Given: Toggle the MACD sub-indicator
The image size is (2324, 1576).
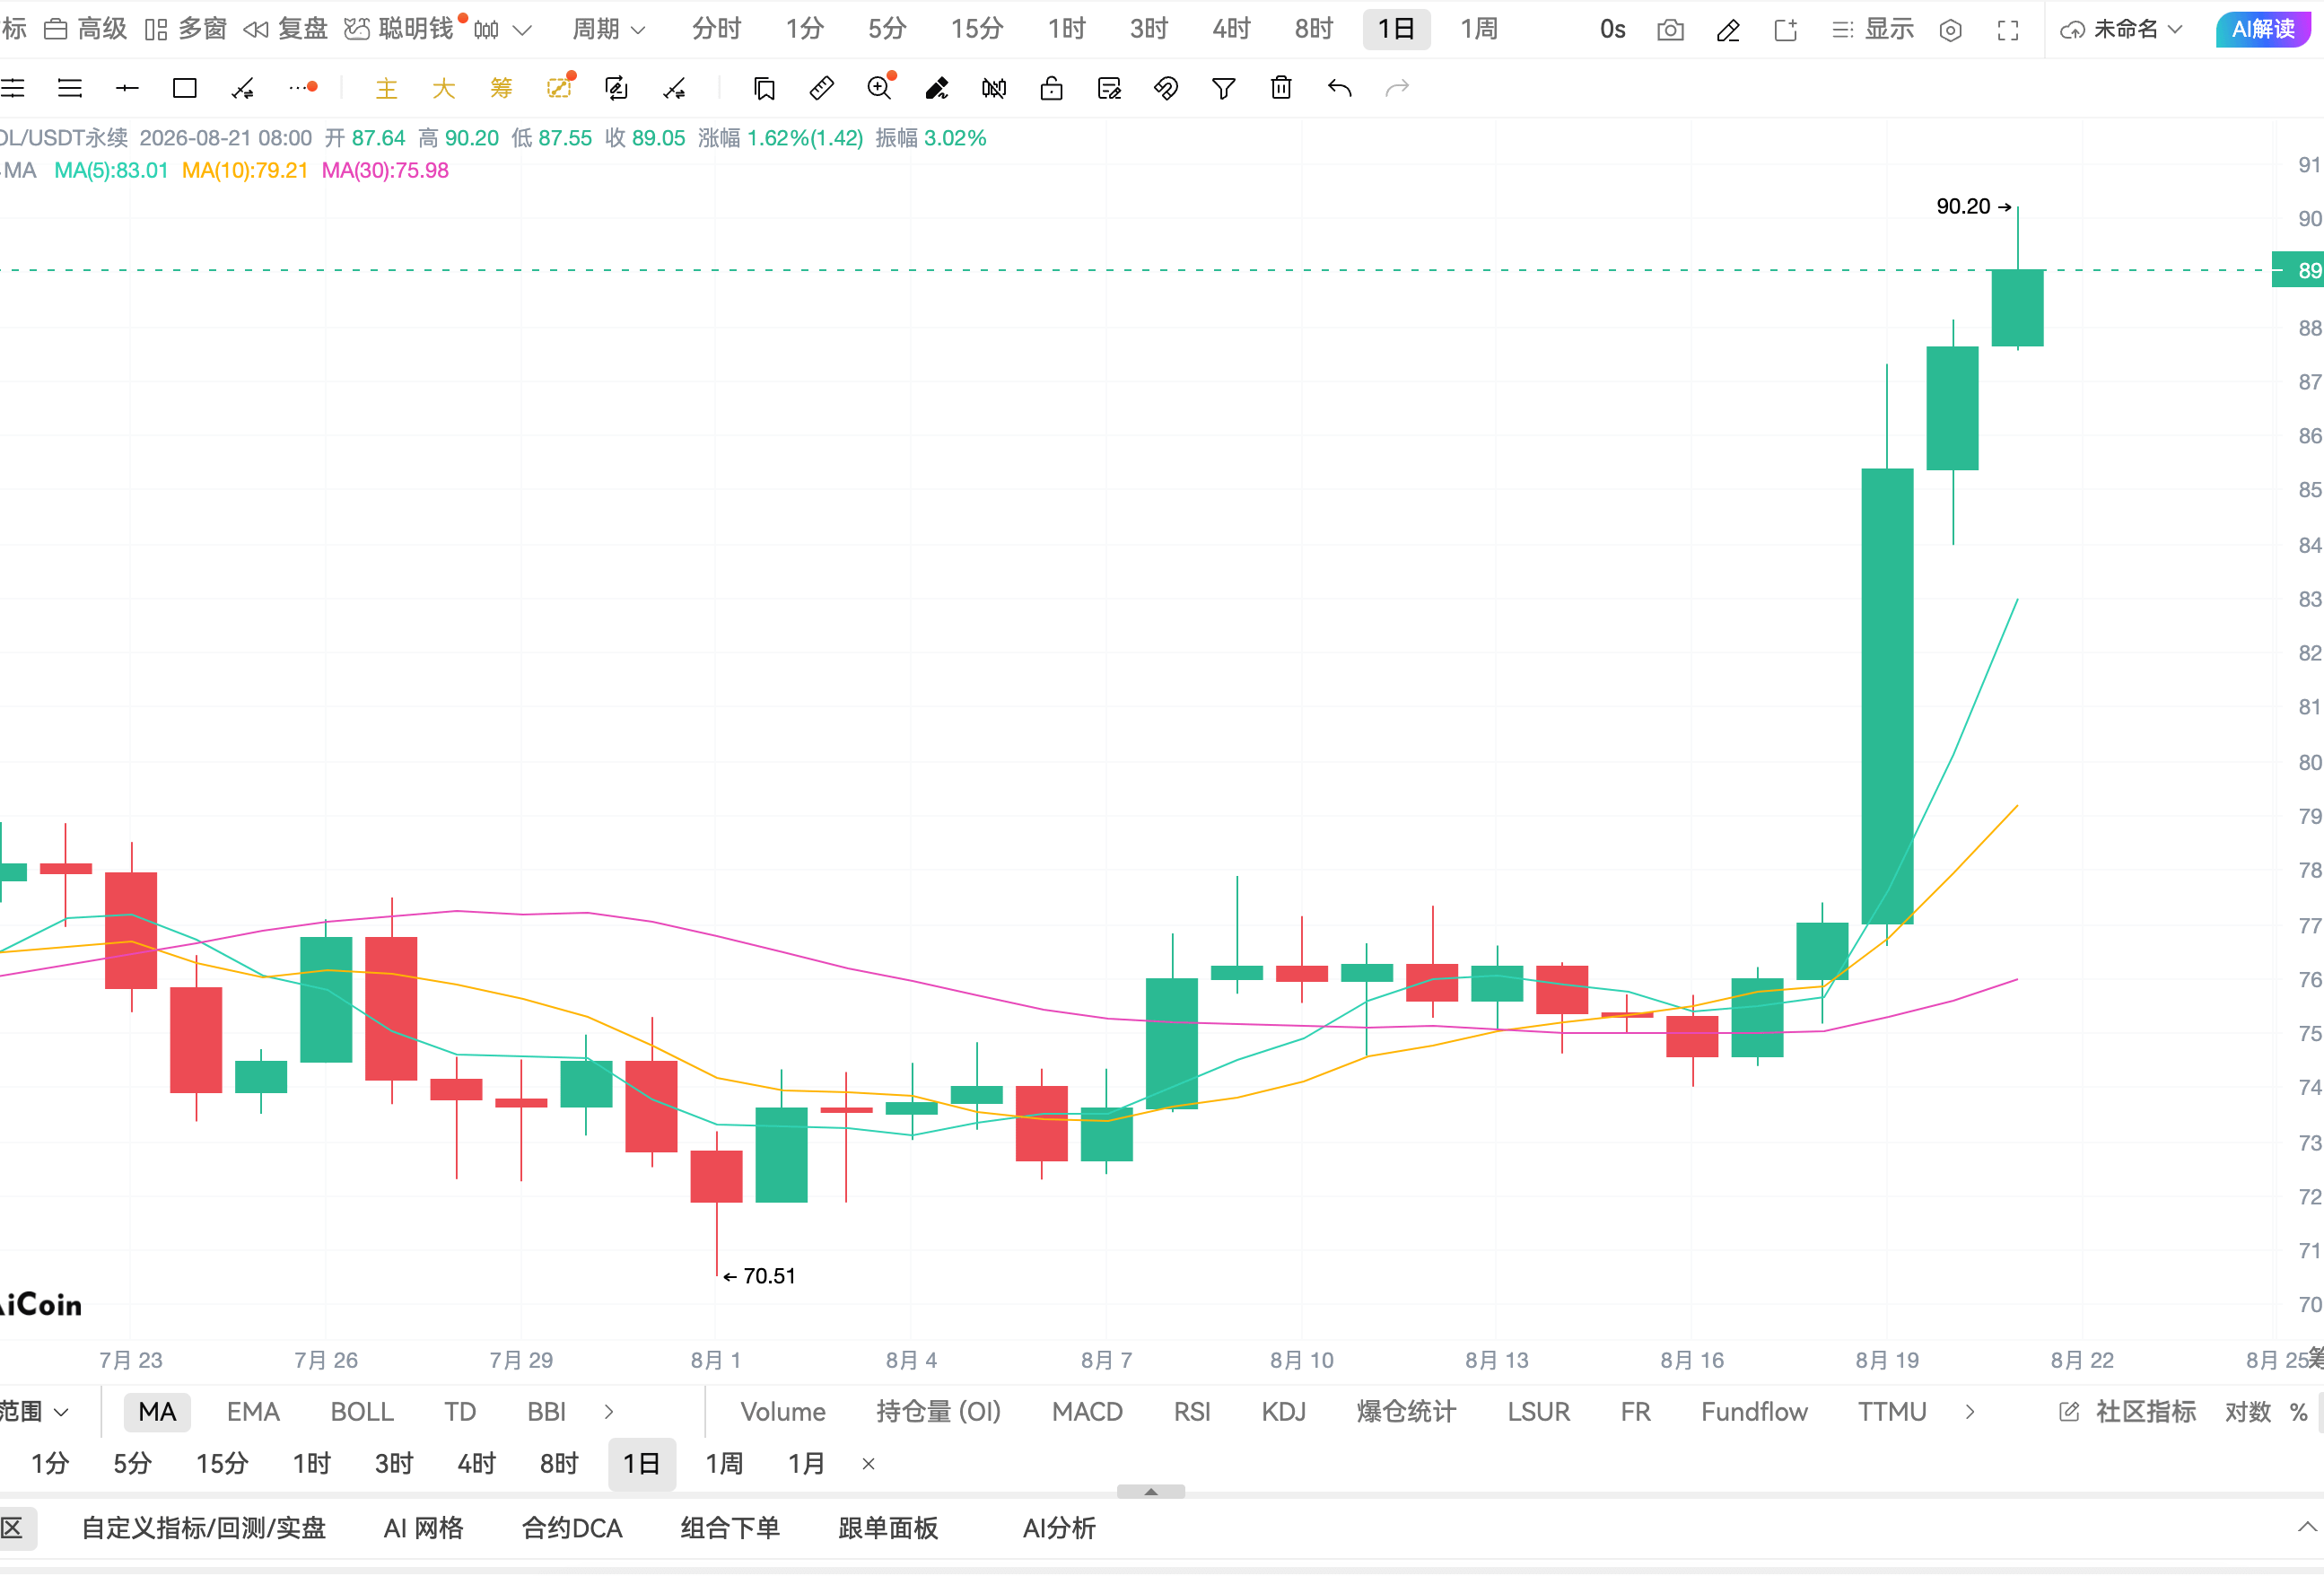Looking at the screenshot, I should pyautogui.click(x=1087, y=1412).
